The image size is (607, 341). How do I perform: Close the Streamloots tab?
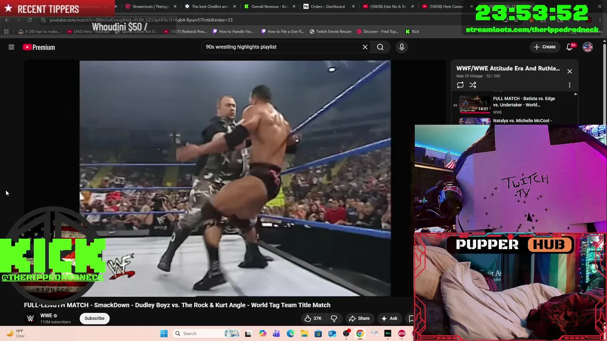click(175, 7)
